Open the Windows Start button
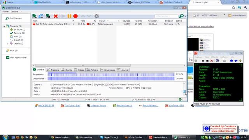The width and height of the screenshot is (249, 140). (x=5, y=137)
